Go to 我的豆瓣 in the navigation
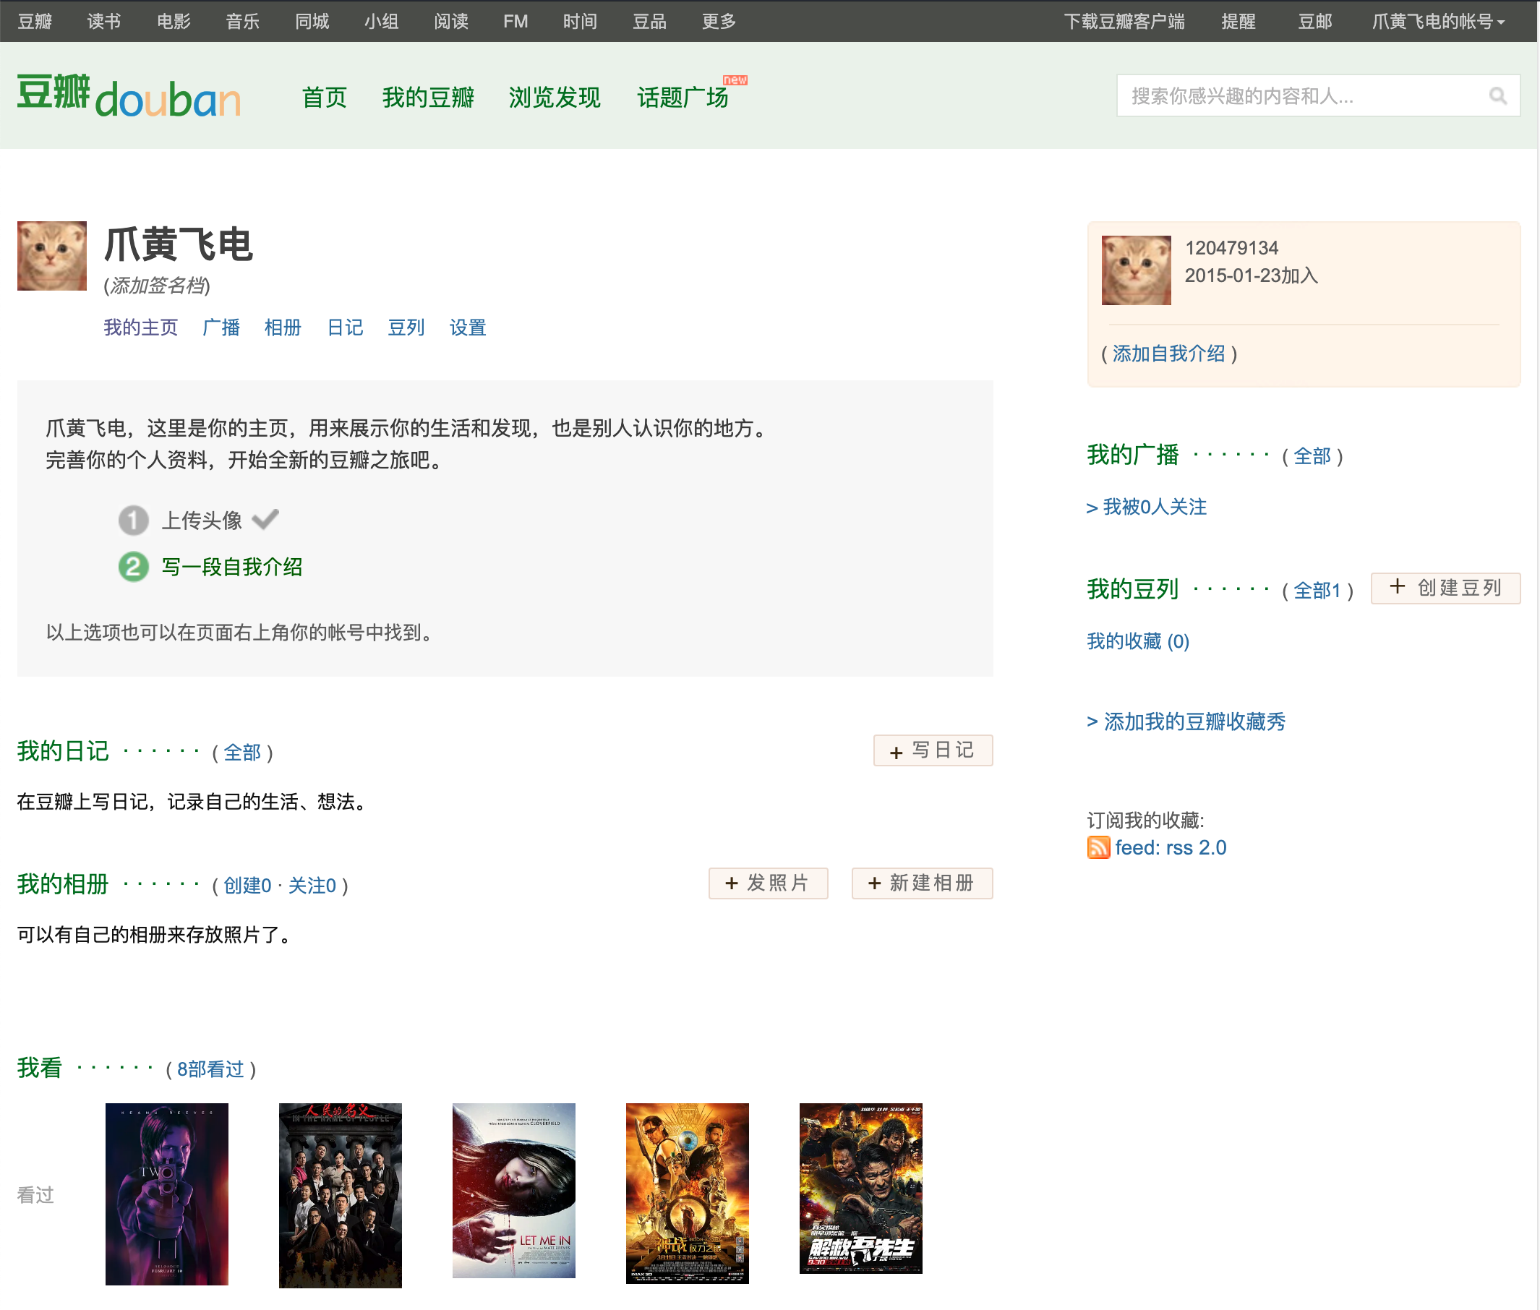 429,98
